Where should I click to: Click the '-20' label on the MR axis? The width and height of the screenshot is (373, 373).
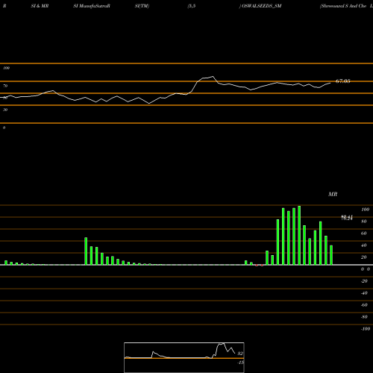364,281
